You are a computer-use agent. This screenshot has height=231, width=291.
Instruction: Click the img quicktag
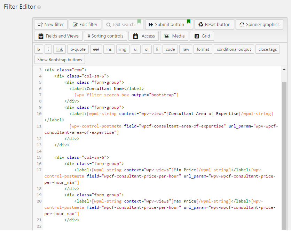(x=123, y=49)
